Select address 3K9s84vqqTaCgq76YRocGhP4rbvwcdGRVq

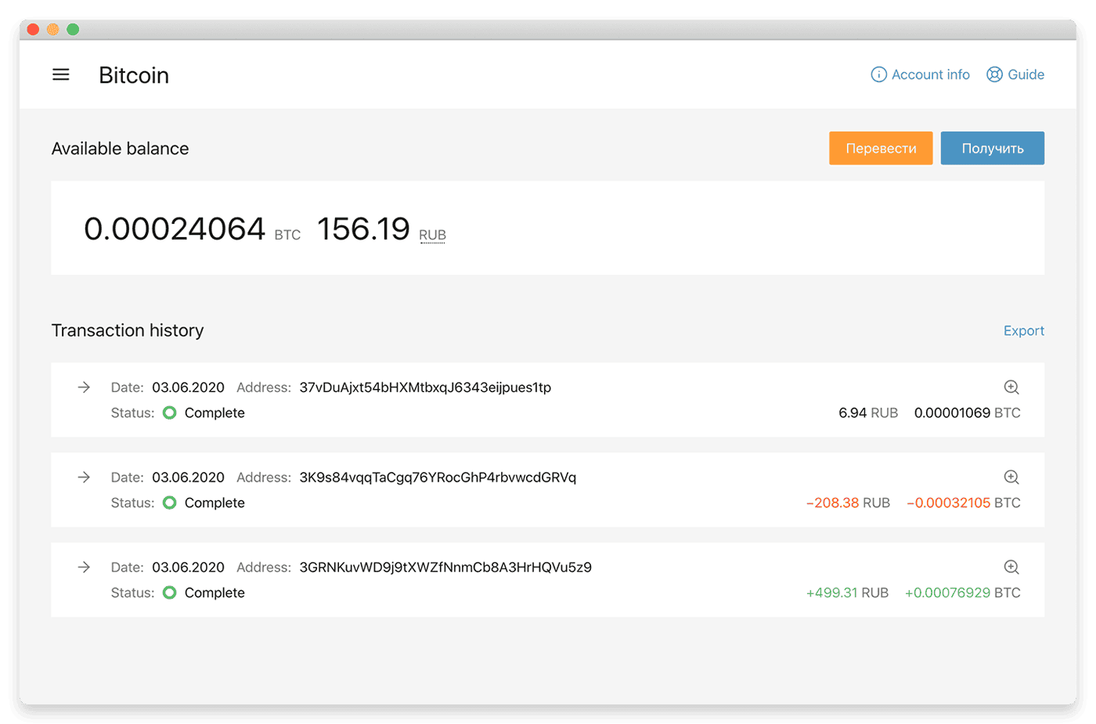coord(438,477)
